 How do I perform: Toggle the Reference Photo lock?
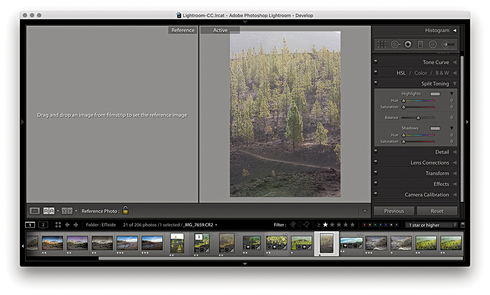(x=126, y=211)
